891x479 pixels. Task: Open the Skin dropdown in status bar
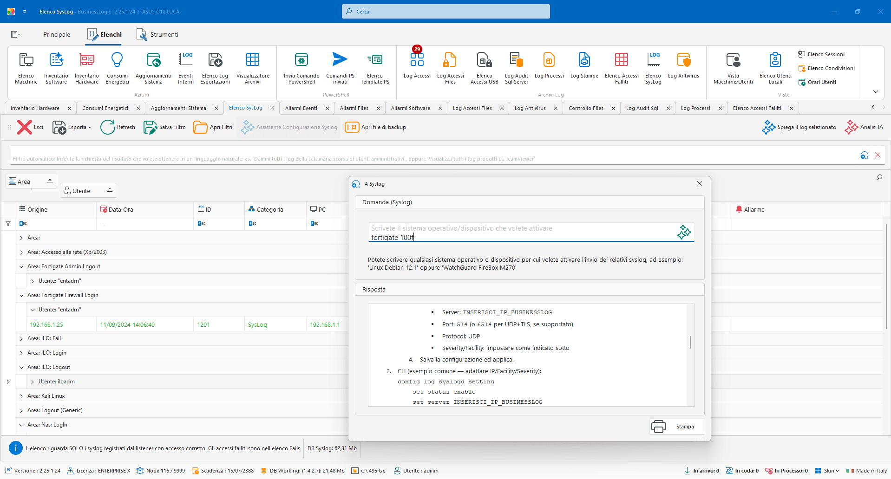827,471
